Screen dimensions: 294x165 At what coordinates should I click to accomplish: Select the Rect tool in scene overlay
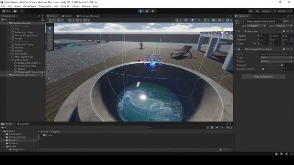pyautogui.click(x=50, y=44)
